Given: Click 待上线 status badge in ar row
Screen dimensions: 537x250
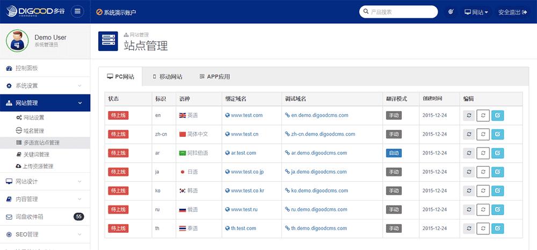Looking at the screenshot, I should [x=118, y=153].
